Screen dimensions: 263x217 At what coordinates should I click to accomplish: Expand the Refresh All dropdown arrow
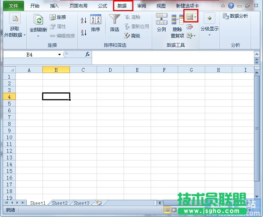(38, 36)
